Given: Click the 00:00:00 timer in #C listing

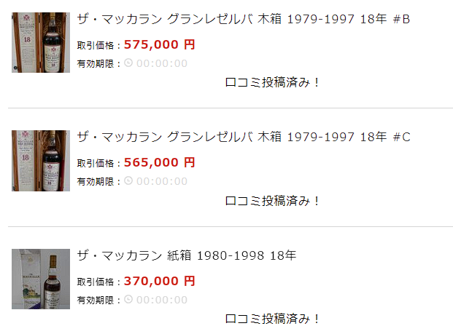Looking at the screenshot, I should tap(162, 181).
